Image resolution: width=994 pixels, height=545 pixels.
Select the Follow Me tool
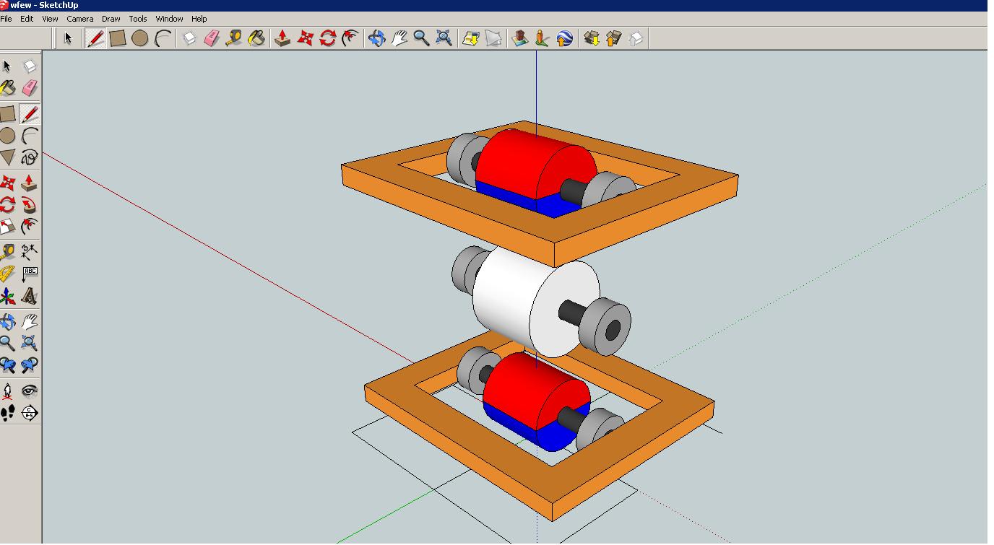(30, 204)
